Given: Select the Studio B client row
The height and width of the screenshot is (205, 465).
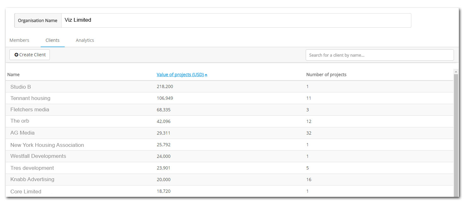Looking at the screenshot, I should pyautogui.click(x=229, y=86).
